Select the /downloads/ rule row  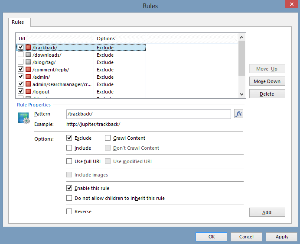(81, 55)
